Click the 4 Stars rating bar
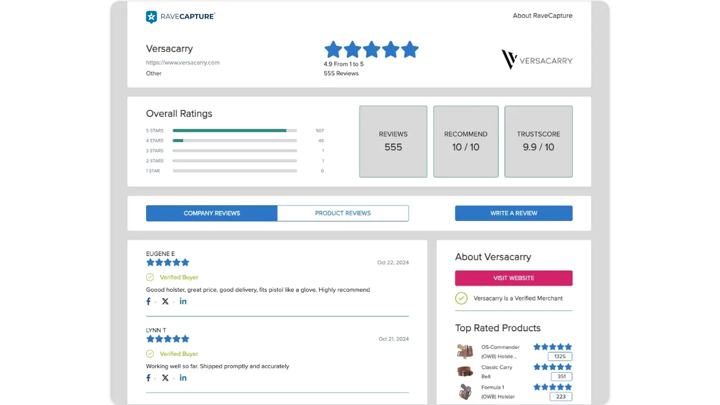This screenshot has height=405, width=720. pyautogui.click(x=235, y=141)
